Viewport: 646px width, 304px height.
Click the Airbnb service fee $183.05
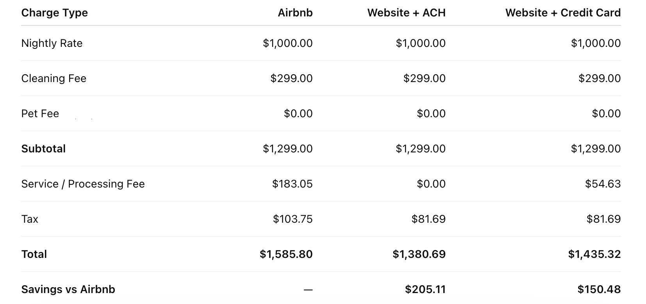coord(292,184)
